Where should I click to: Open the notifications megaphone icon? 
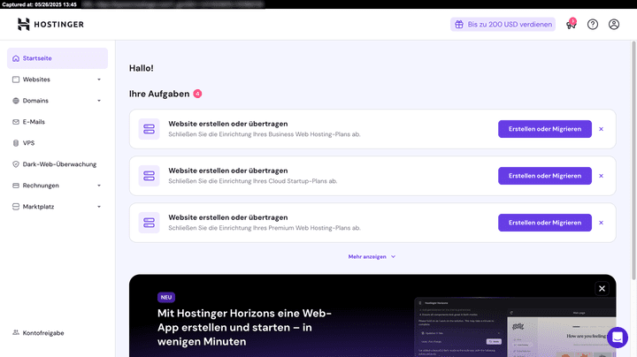(x=572, y=25)
